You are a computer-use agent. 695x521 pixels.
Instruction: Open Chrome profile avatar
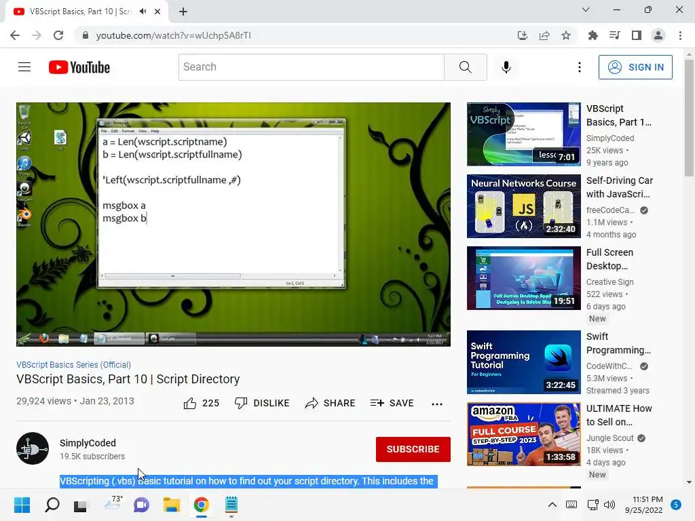(x=658, y=35)
